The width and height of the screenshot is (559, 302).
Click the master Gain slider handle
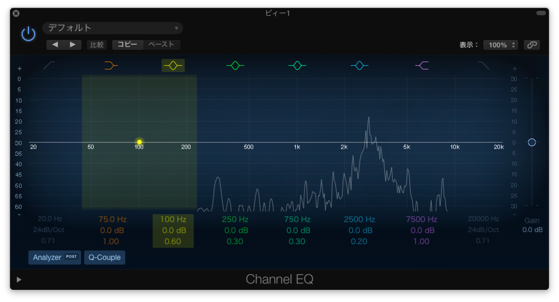coord(532,143)
